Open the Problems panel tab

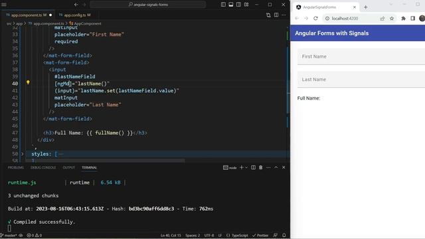point(16,168)
